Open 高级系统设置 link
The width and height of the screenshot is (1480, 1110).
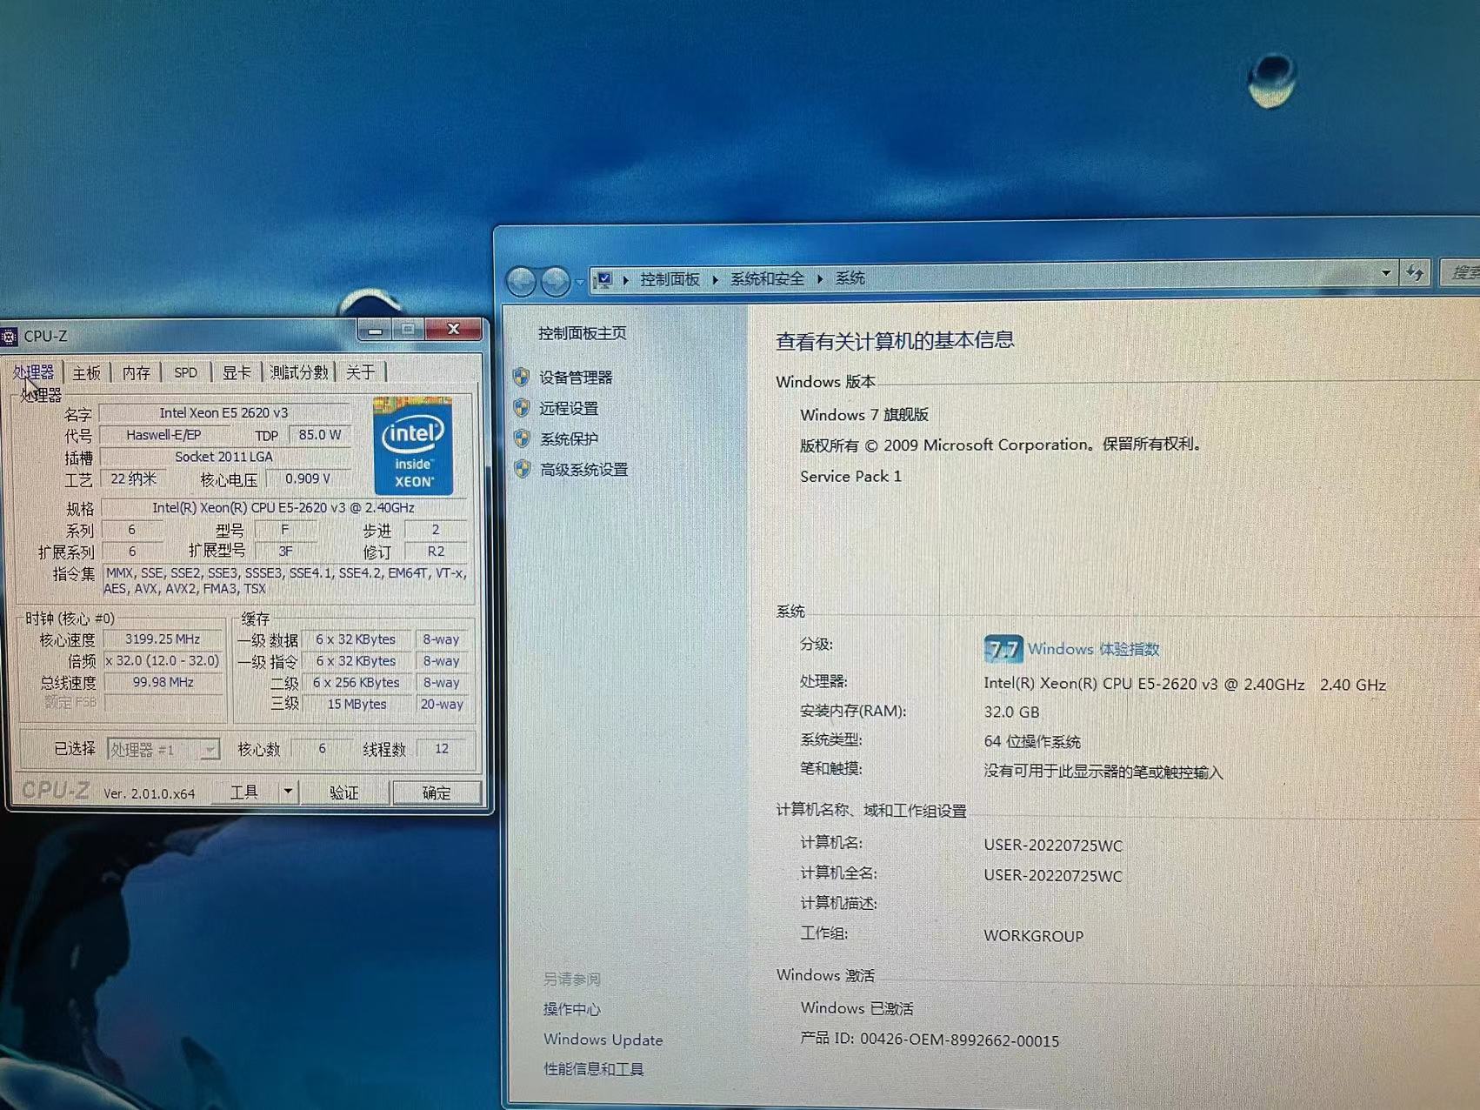(x=583, y=470)
